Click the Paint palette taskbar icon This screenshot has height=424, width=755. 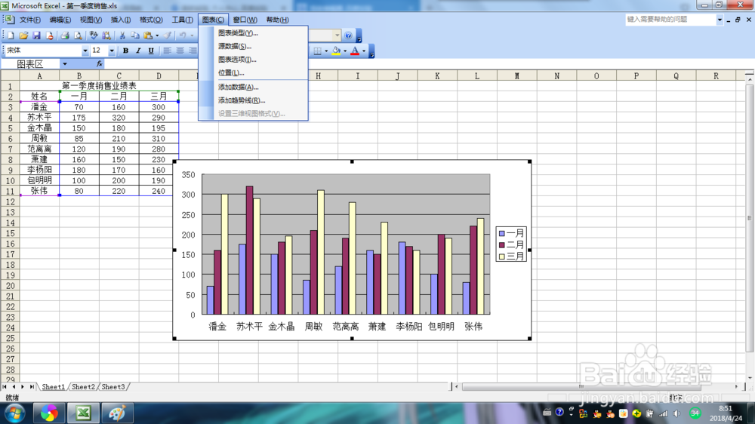pyautogui.click(x=116, y=413)
